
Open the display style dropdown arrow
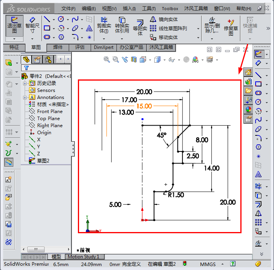tap(164, 60)
